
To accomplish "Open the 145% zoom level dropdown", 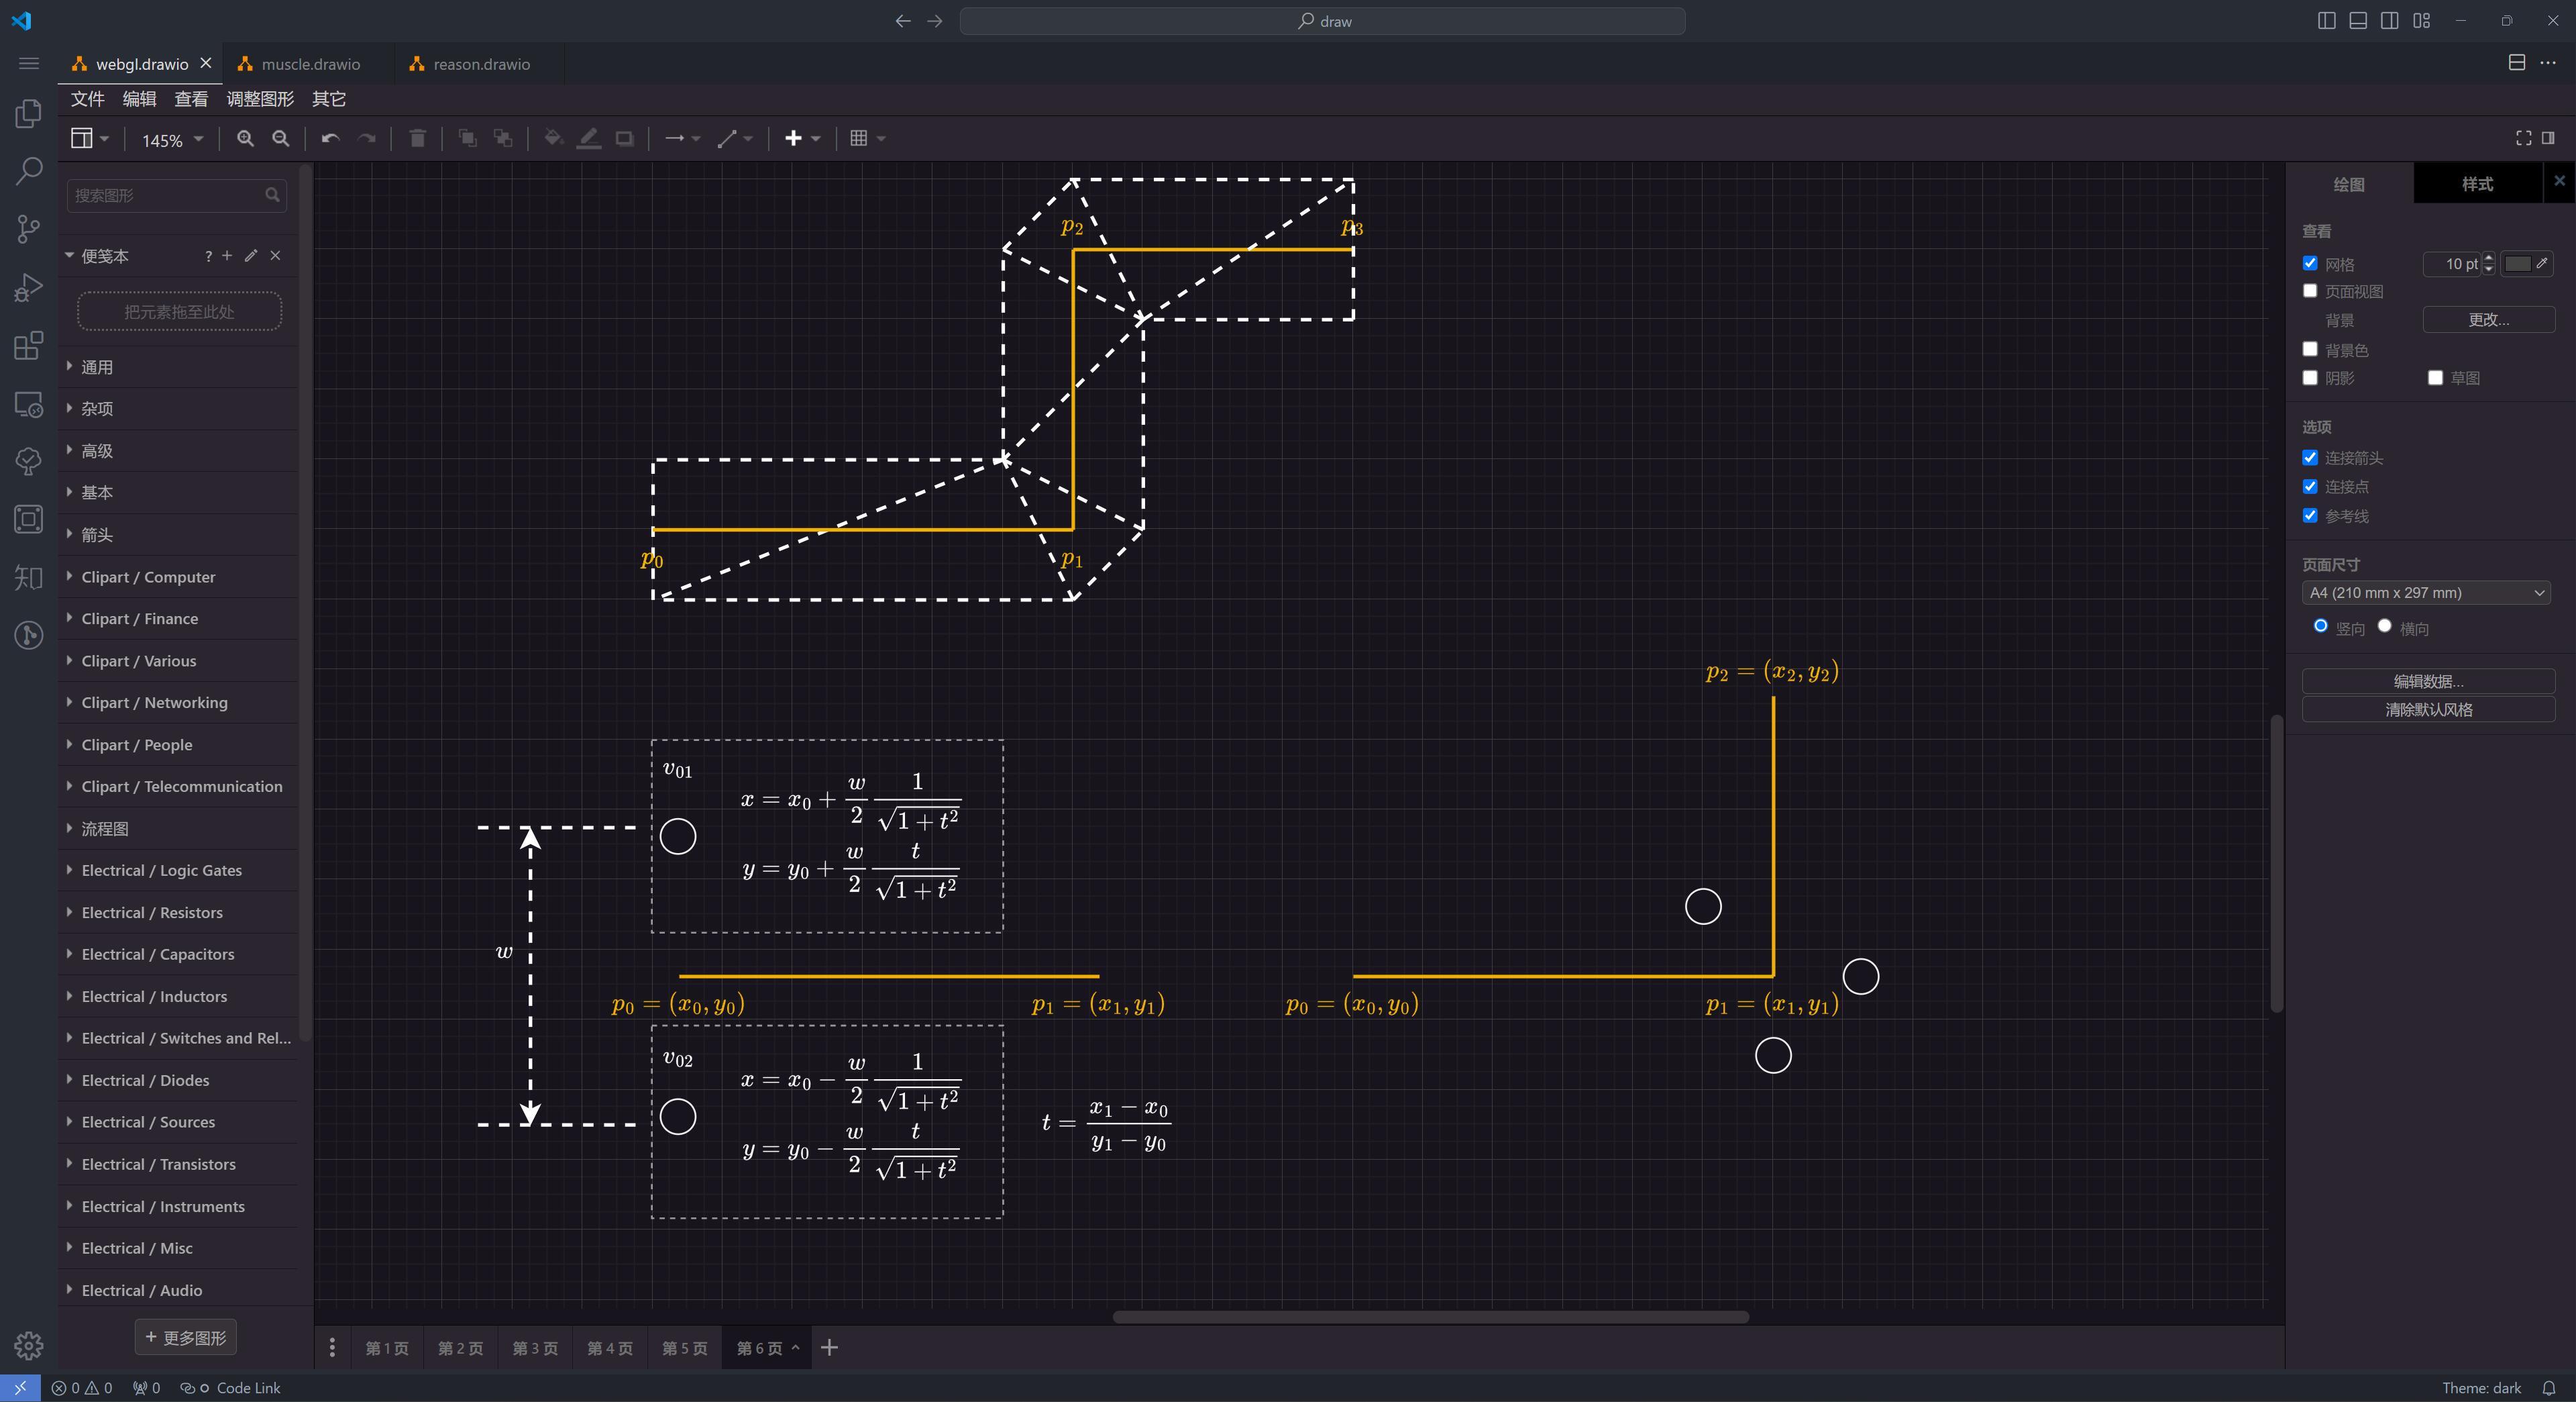I will [x=172, y=140].
